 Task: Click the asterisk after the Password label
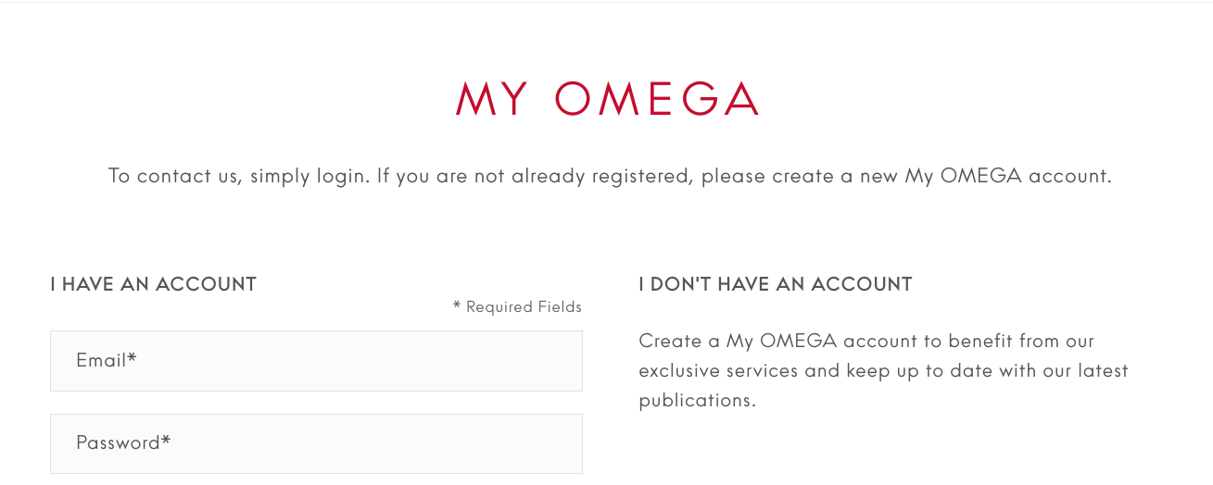coord(166,441)
